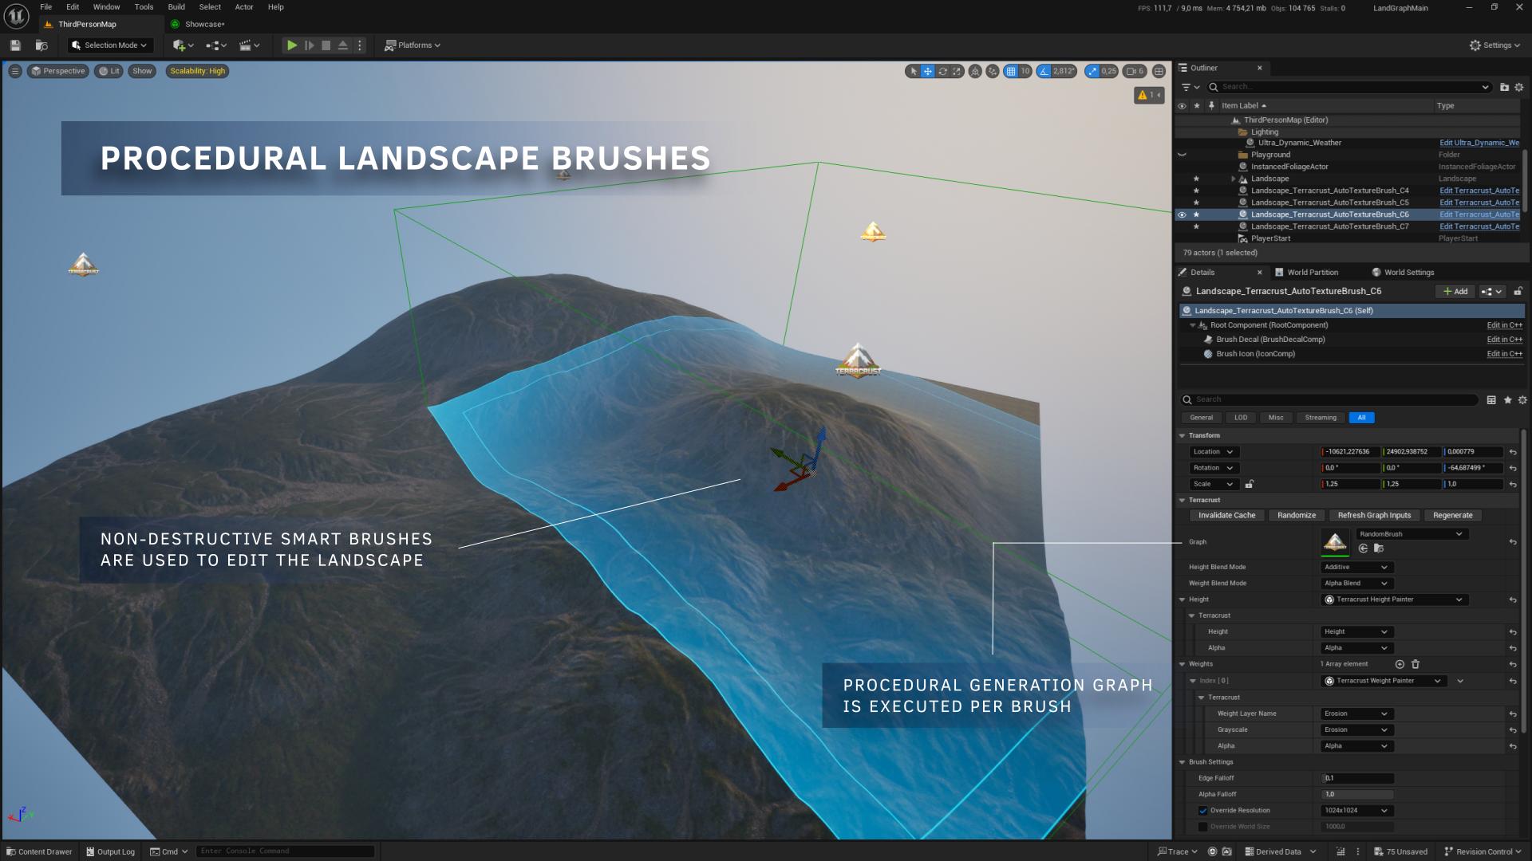The image size is (1532, 861).
Task: Click the Edge Falloff value slider
Action: (x=1357, y=778)
